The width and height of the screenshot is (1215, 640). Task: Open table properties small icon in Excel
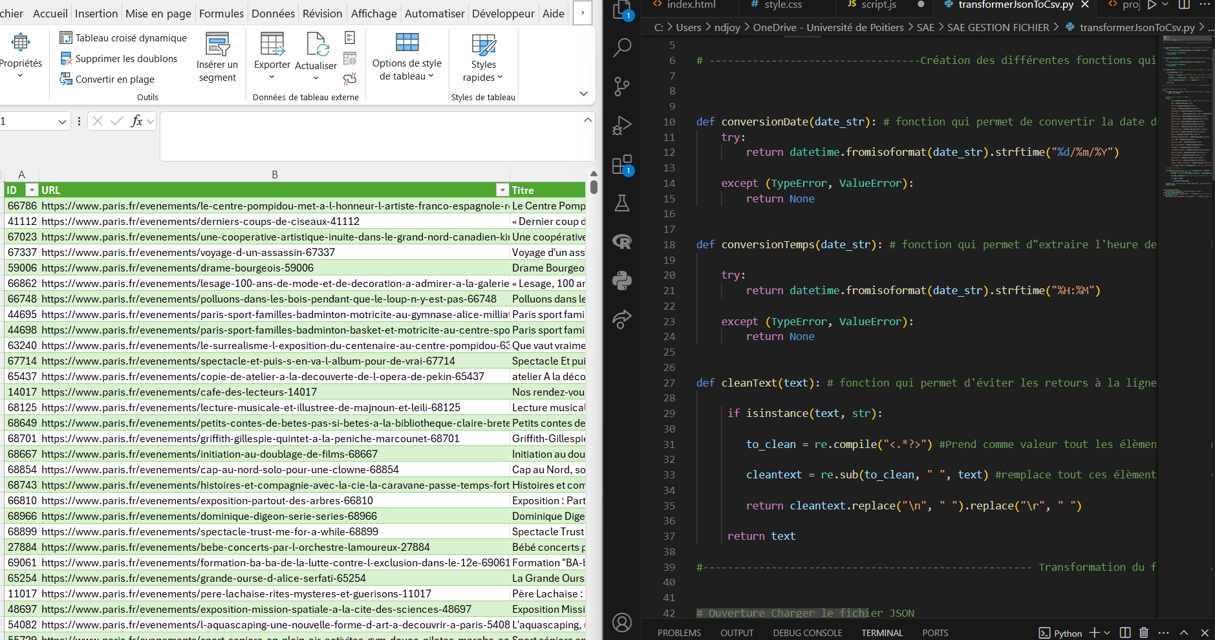350,37
